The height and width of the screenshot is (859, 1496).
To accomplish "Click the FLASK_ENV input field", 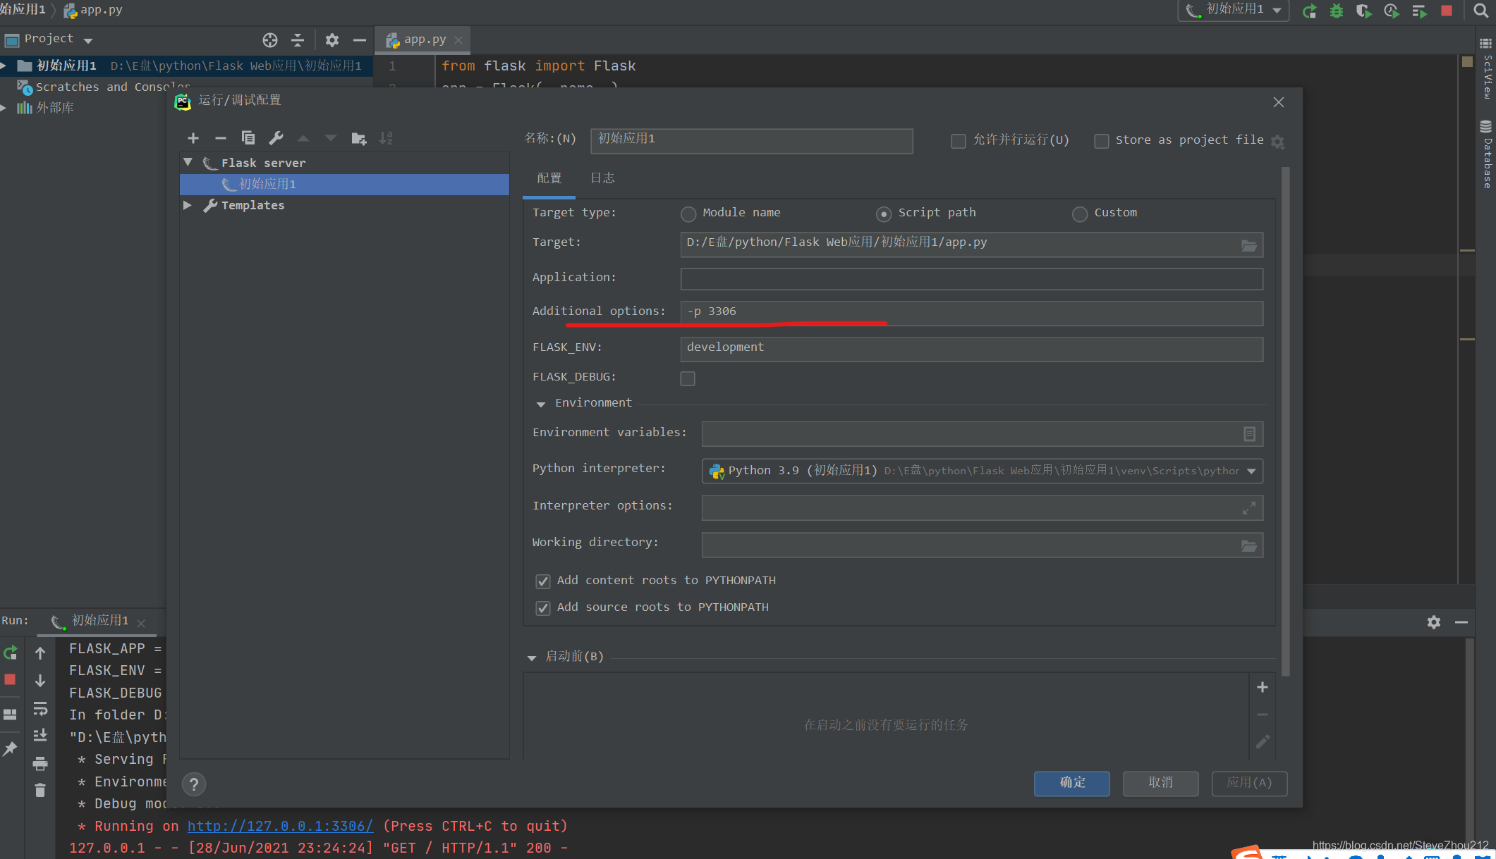I will (971, 348).
